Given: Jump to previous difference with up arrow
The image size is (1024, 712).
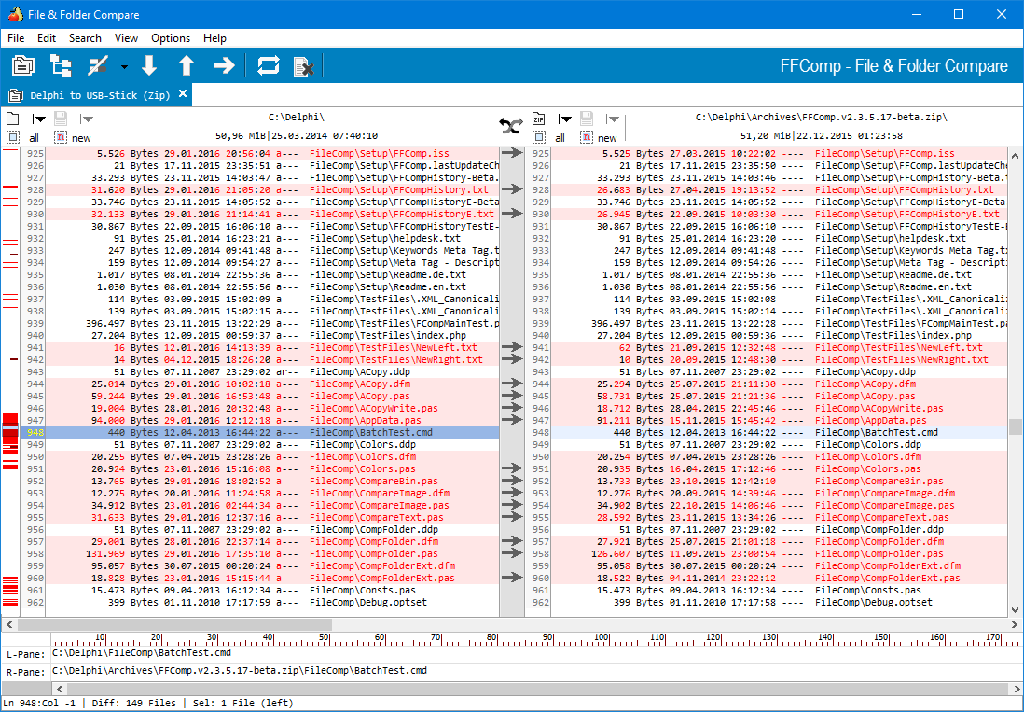Looking at the screenshot, I should pyautogui.click(x=187, y=65).
